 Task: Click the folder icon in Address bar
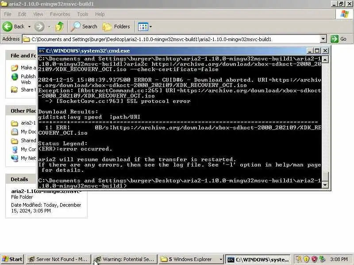pyautogui.click(x=27, y=39)
